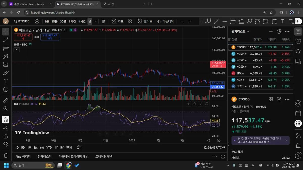This screenshot has width=303, height=170.
Task: Click the 얼러트 alert button
Action: coord(145,21)
